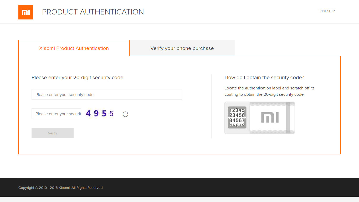Focus the captcha entry field beside 4955
Viewport: 359px width, 202px height.
pos(56,114)
